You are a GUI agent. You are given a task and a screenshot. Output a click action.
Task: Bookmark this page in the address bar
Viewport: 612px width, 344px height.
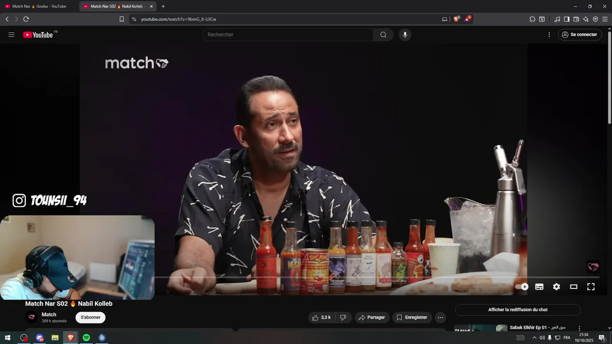click(121, 19)
